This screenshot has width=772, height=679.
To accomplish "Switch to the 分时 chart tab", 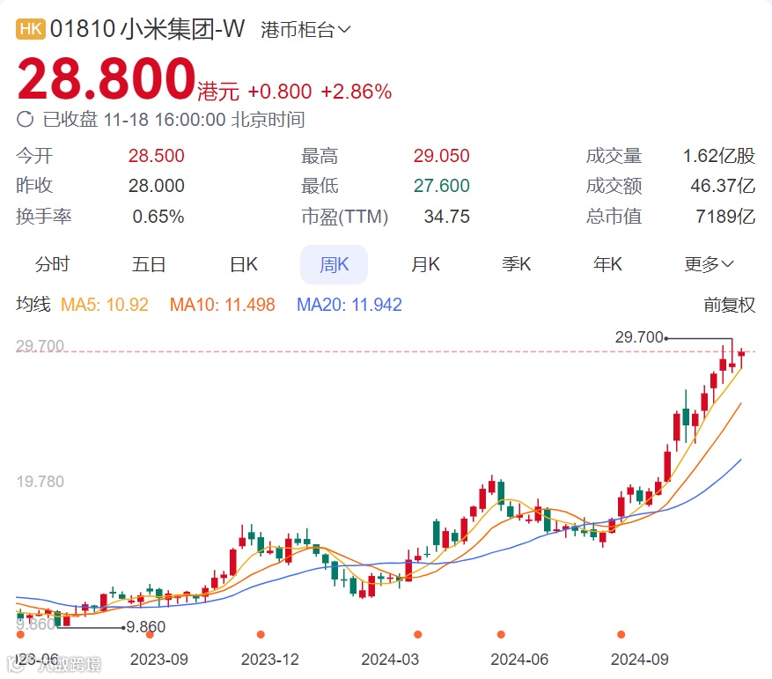I will pyautogui.click(x=52, y=264).
